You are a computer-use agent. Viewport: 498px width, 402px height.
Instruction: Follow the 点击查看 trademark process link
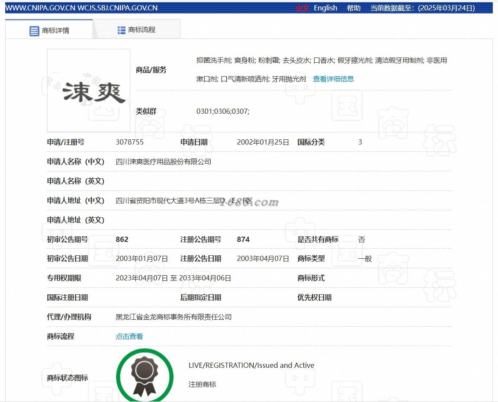pyautogui.click(x=129, y=336)
